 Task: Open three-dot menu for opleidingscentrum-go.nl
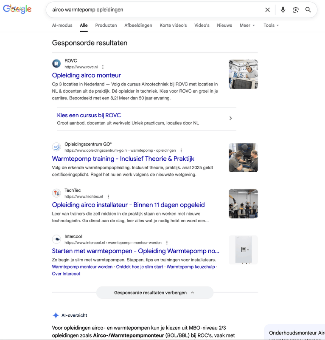pos(181,150)
